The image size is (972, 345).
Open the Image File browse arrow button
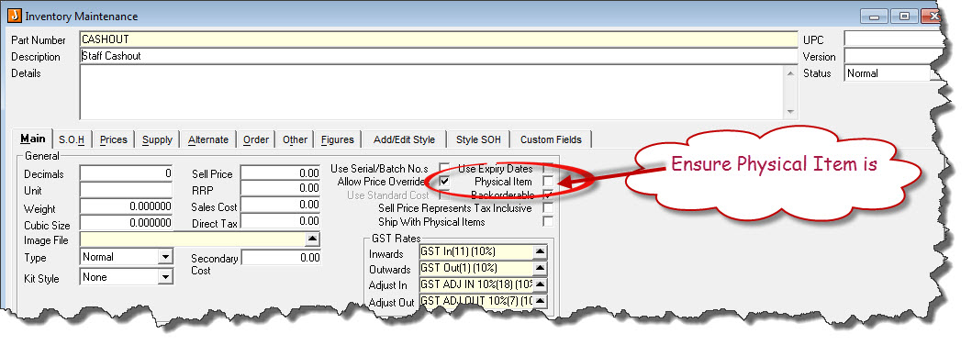point(312,239)
